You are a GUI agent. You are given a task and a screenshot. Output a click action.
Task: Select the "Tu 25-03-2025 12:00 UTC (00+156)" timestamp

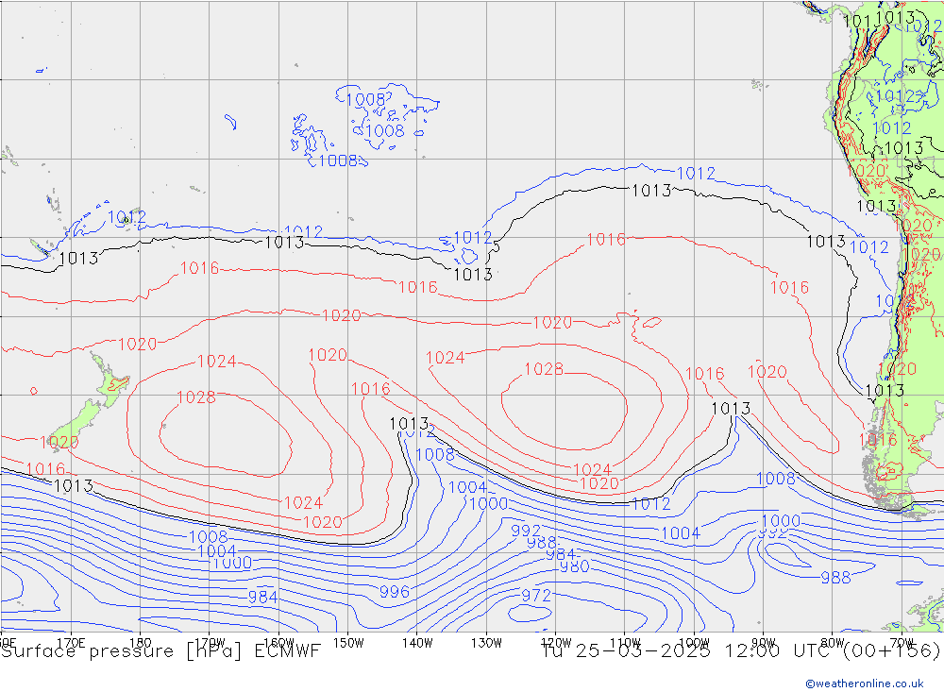click(x=740, y=651)
